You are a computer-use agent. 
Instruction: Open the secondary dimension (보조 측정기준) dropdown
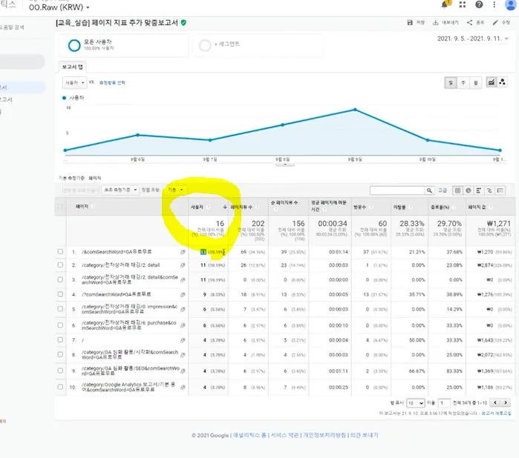coord(120,190)
